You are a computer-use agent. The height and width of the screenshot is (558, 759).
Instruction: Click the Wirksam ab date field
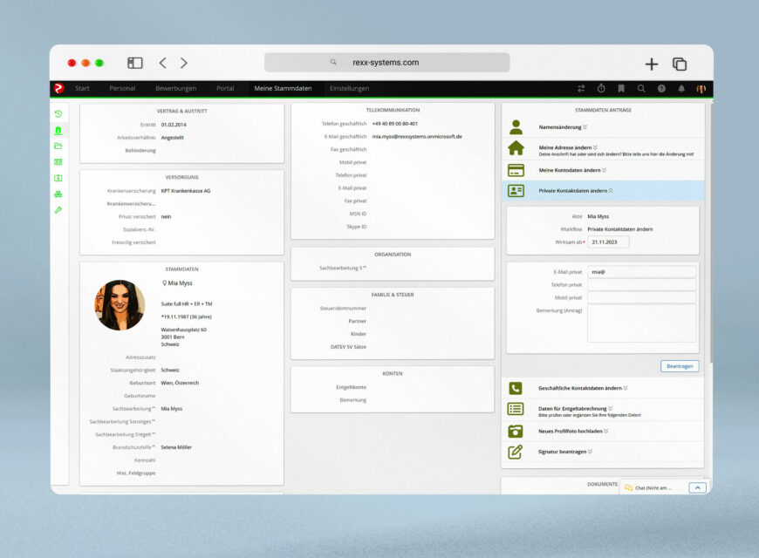(x=608, y=242)
